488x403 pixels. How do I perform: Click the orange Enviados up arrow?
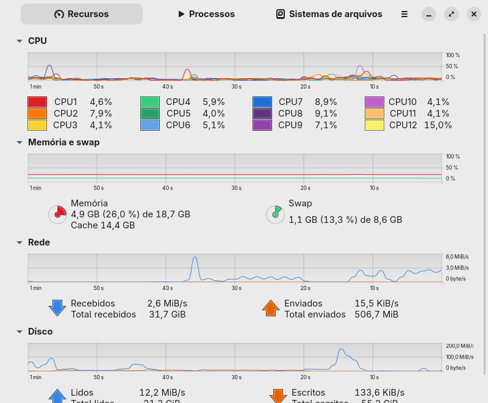pos(271,308)
